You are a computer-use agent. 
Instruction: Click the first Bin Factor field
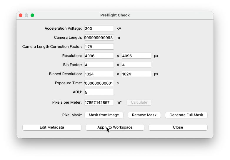coord(99,65)
